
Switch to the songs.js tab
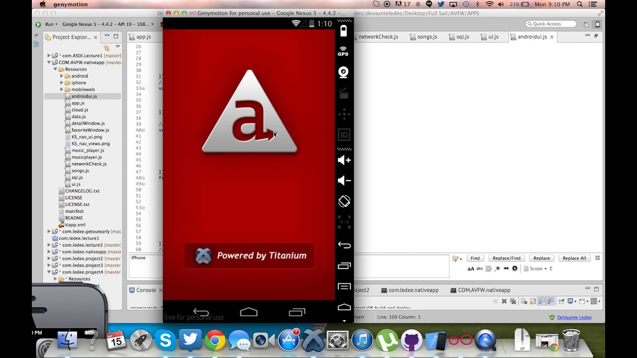click(x=423, y=37)
